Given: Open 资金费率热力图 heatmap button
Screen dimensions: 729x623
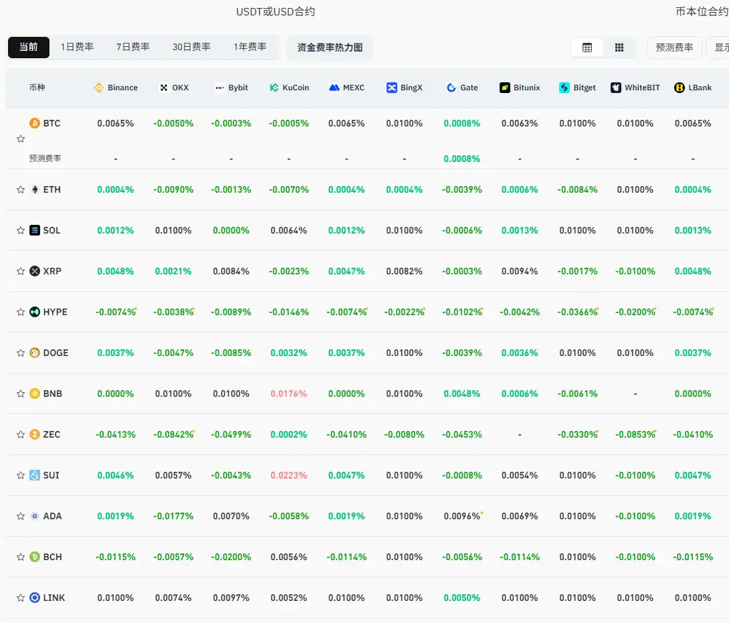Looking at the screenshot, I should coord(330,48).
